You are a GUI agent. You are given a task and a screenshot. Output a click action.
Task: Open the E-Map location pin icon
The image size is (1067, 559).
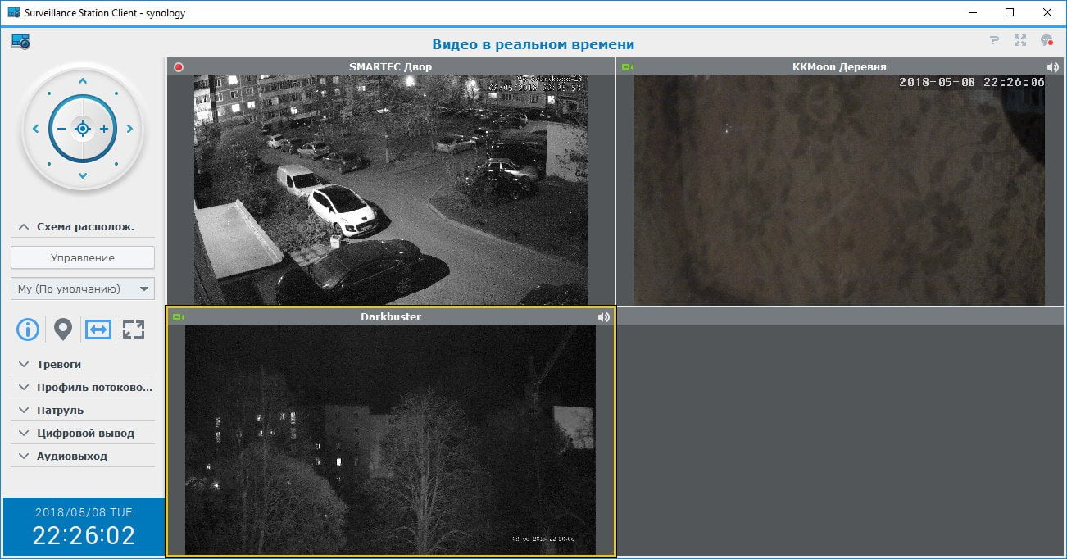[x=63, y=329]
